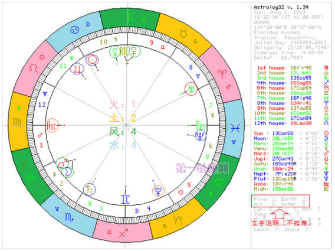Select the circled Mars glyph near house 2
The width and height of the screenshot is (335, 251).
click(63, 163)
